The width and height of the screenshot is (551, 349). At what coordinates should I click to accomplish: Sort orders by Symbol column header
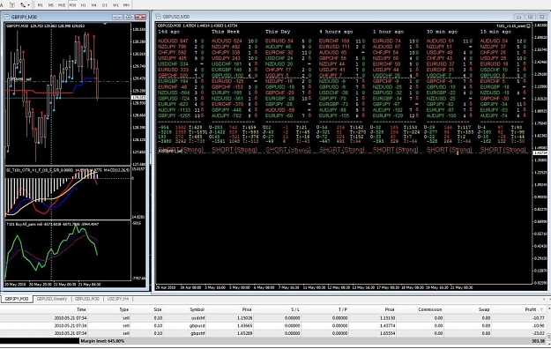pyautogui.click(x=197, y=309)
